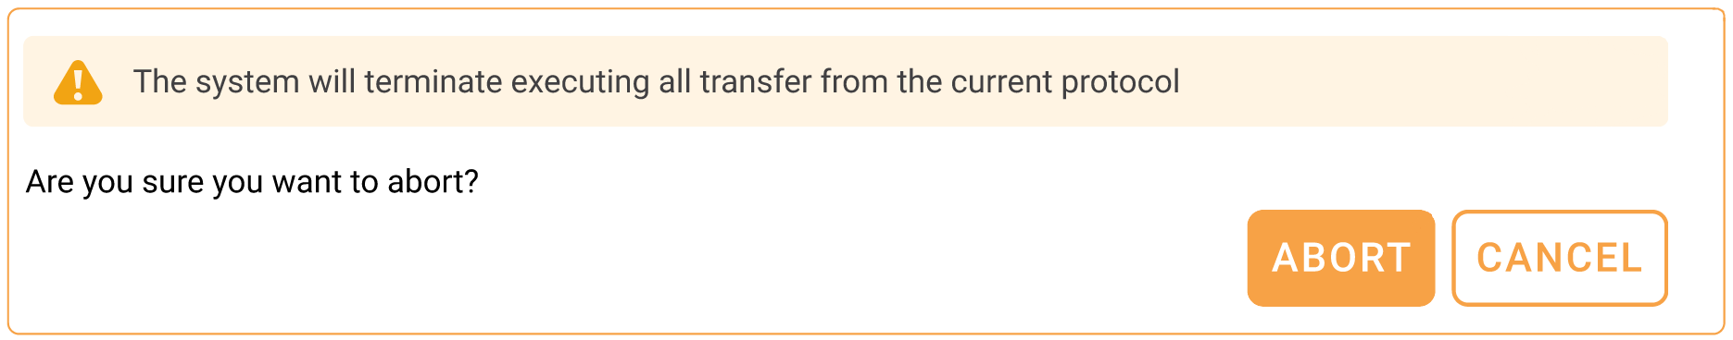1733x340 pixels.
Task: Dismiss the dialog with CANCEL
Action: click(x=1559, y=258)
